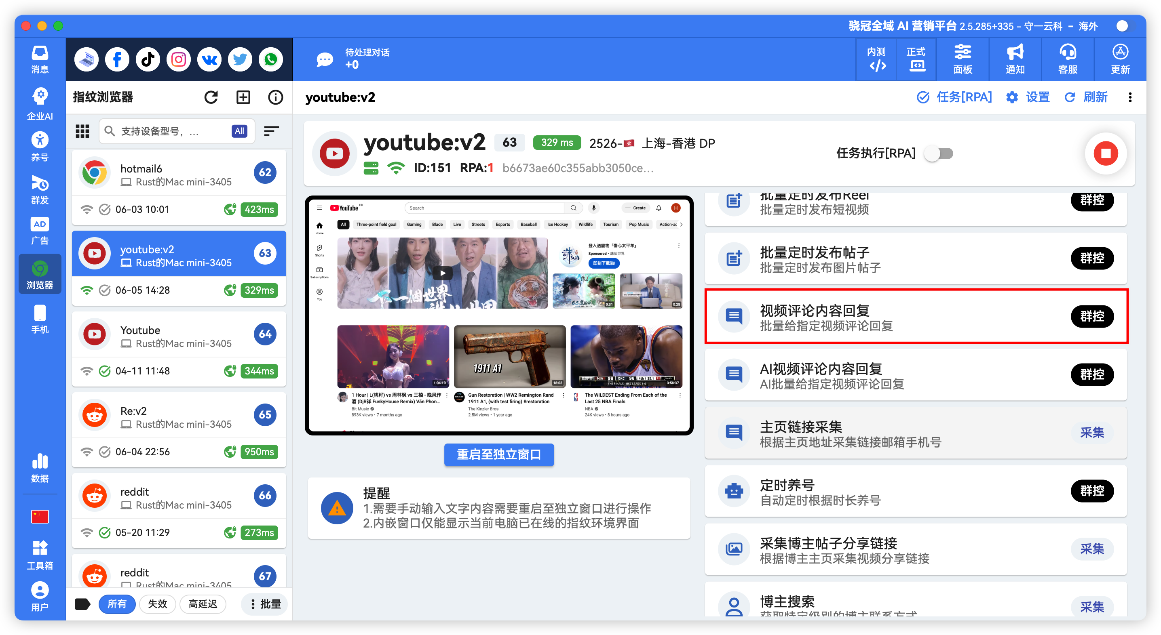Image resolution: width=1161 pixels, height=635 pixels.
Task: Click 采集 for 主页链接采集
Action: click(1092, 432)
